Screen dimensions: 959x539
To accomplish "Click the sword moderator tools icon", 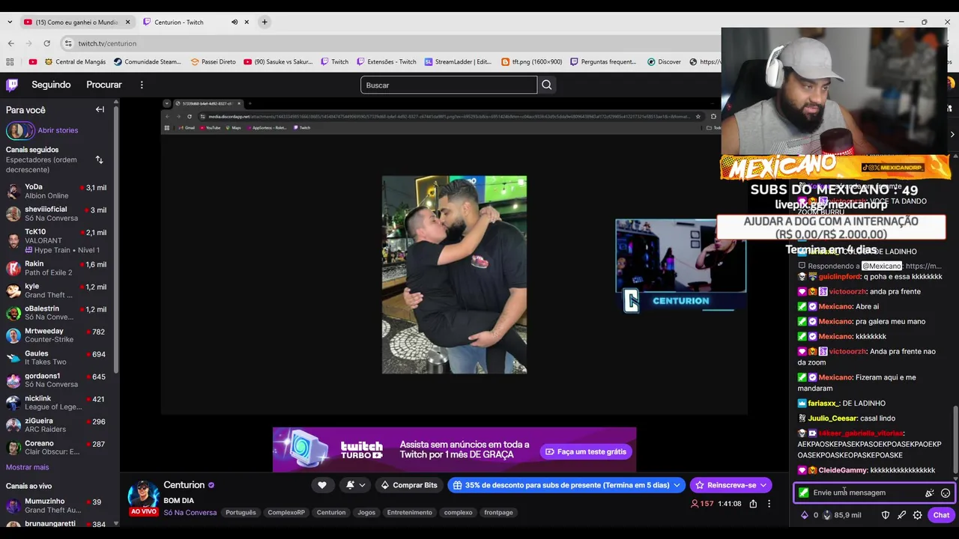I will click(x=901, y=515).
